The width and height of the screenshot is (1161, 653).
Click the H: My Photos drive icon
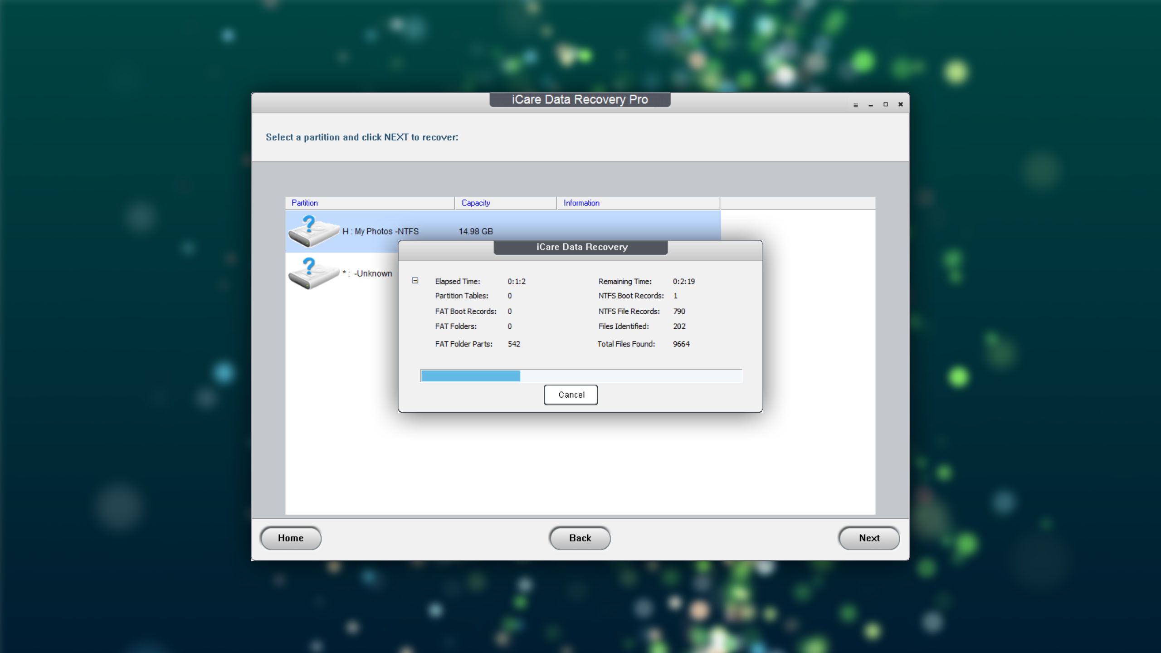[313, 231]
